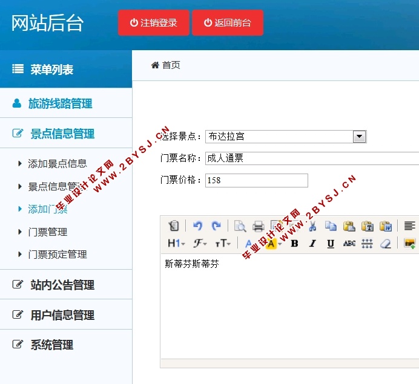Open font size dropdown
419x384 pixels.
tap(223, 243)
